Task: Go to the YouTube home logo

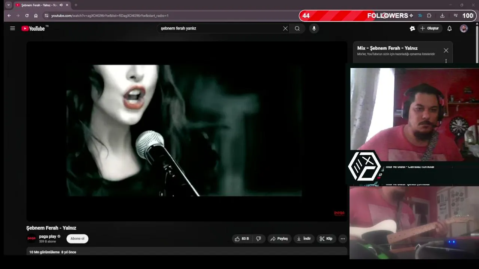Action: 33,28
